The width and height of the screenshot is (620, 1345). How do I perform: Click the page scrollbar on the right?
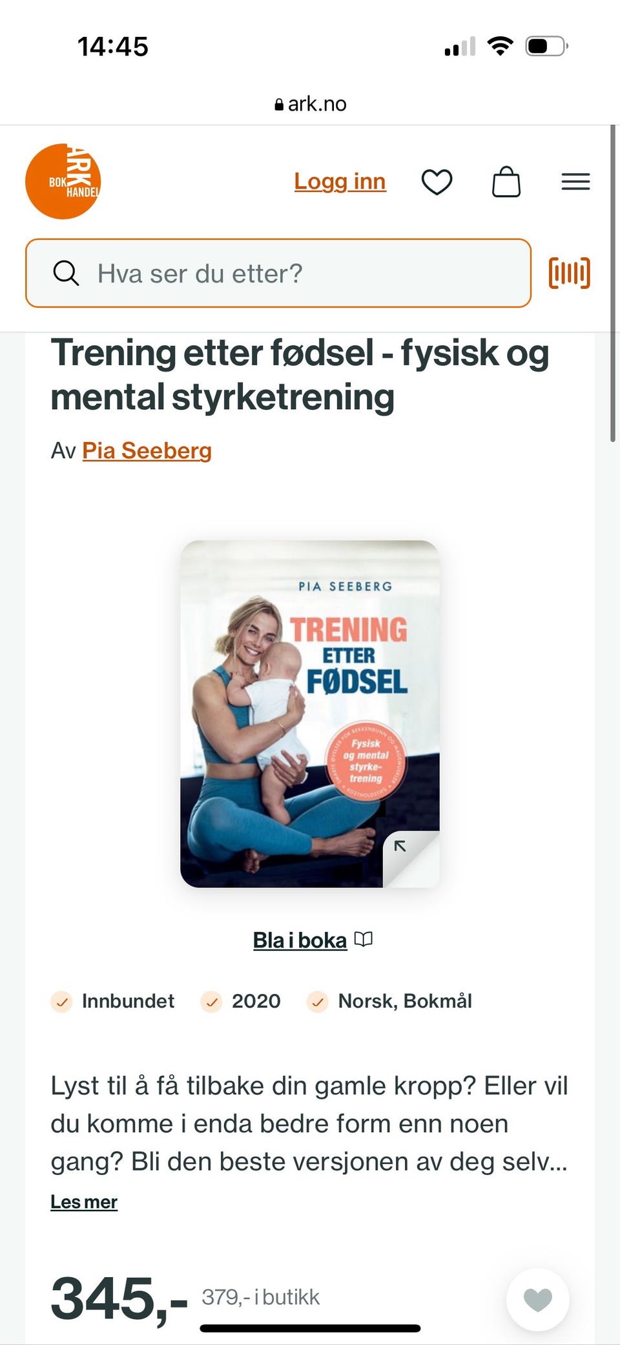(613, 284)
